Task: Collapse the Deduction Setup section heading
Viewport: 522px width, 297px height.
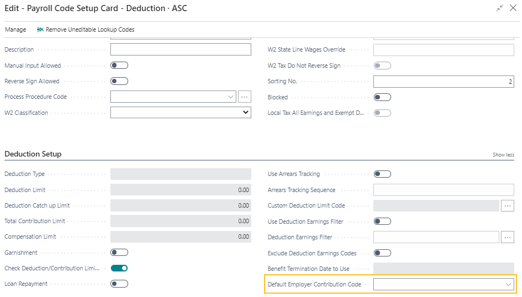Action: (33, 154)
